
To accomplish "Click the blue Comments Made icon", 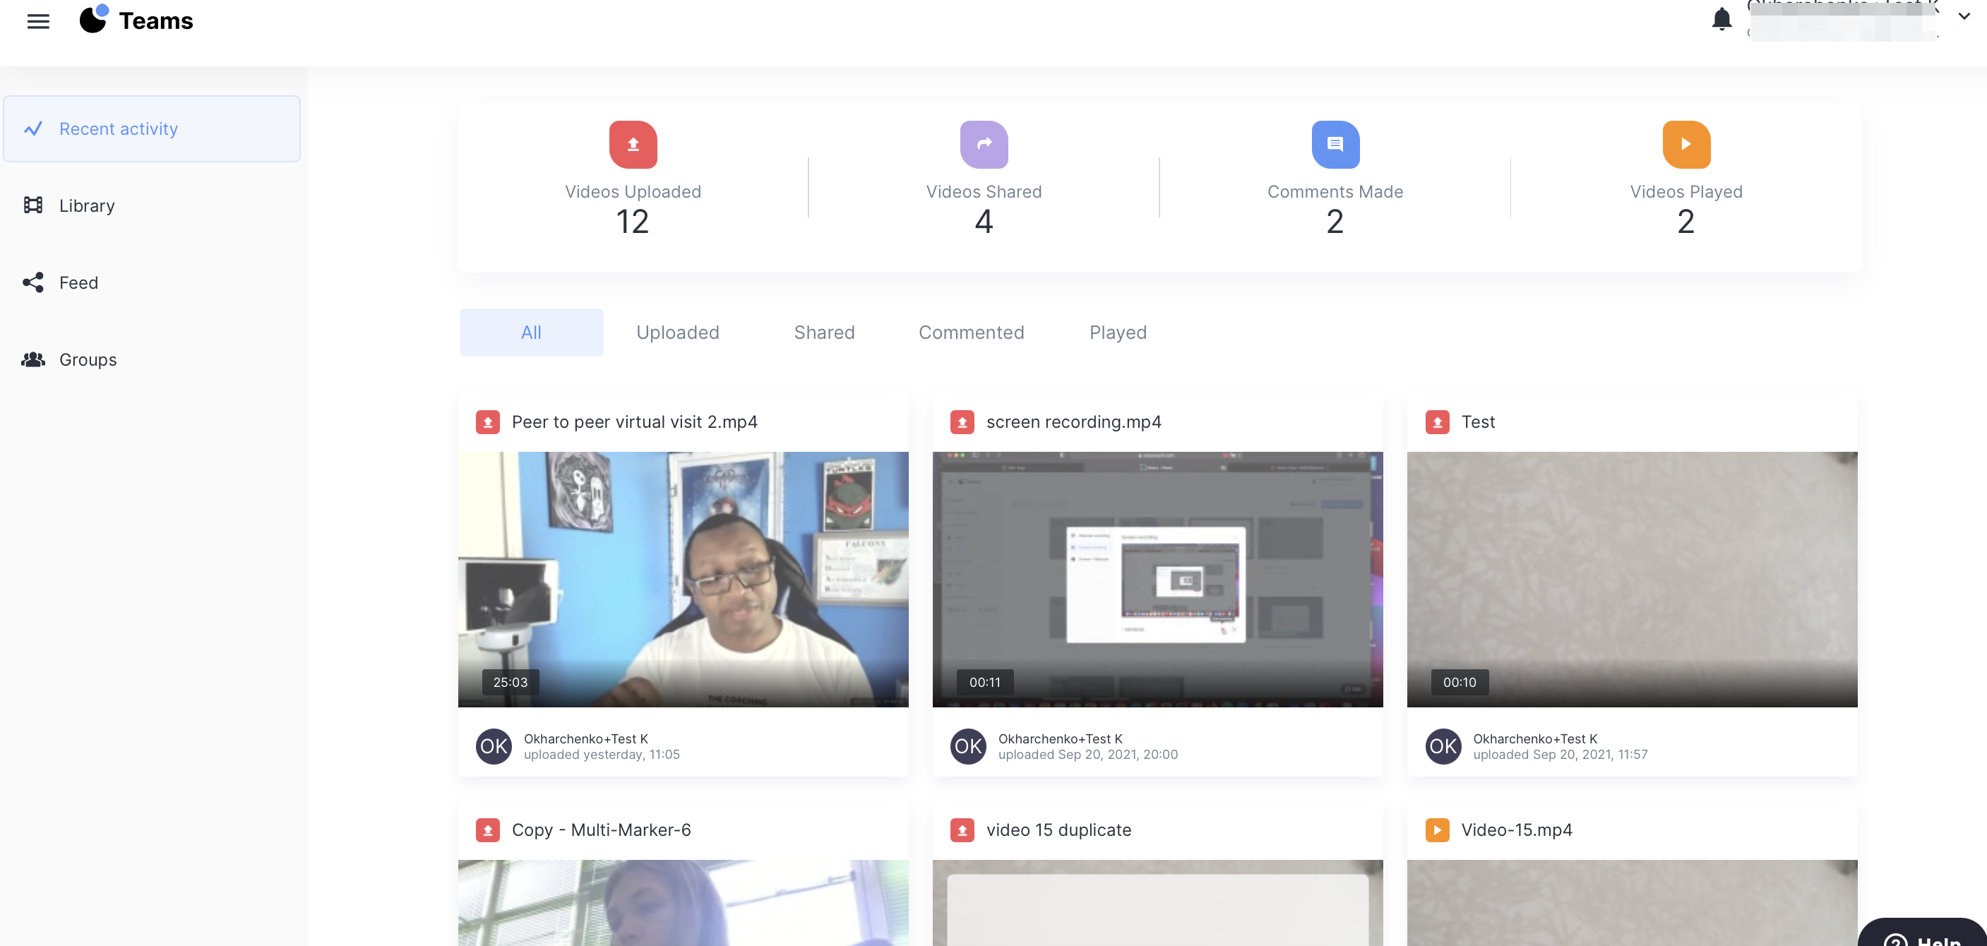I will click(1335, 144).
